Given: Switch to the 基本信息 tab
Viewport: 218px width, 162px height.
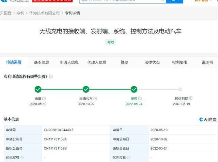Looking at the screenshot, I should click(41, 62).
